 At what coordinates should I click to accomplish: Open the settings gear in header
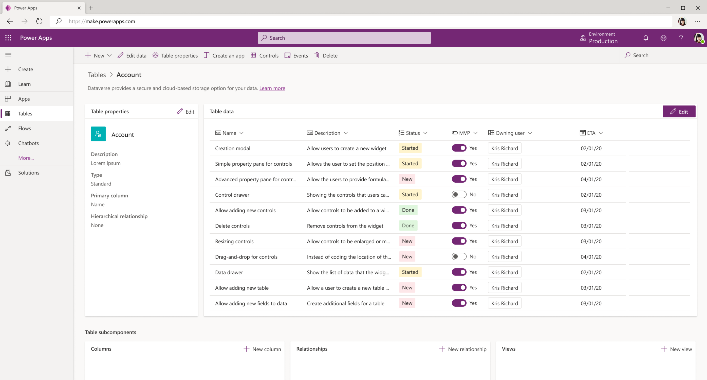pos(663,38)
